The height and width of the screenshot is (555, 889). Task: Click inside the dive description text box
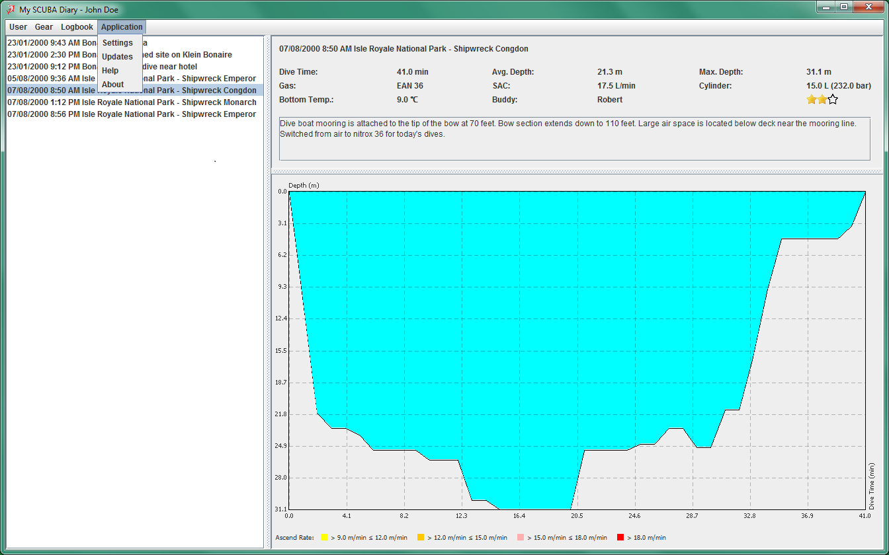coord(574,145)
